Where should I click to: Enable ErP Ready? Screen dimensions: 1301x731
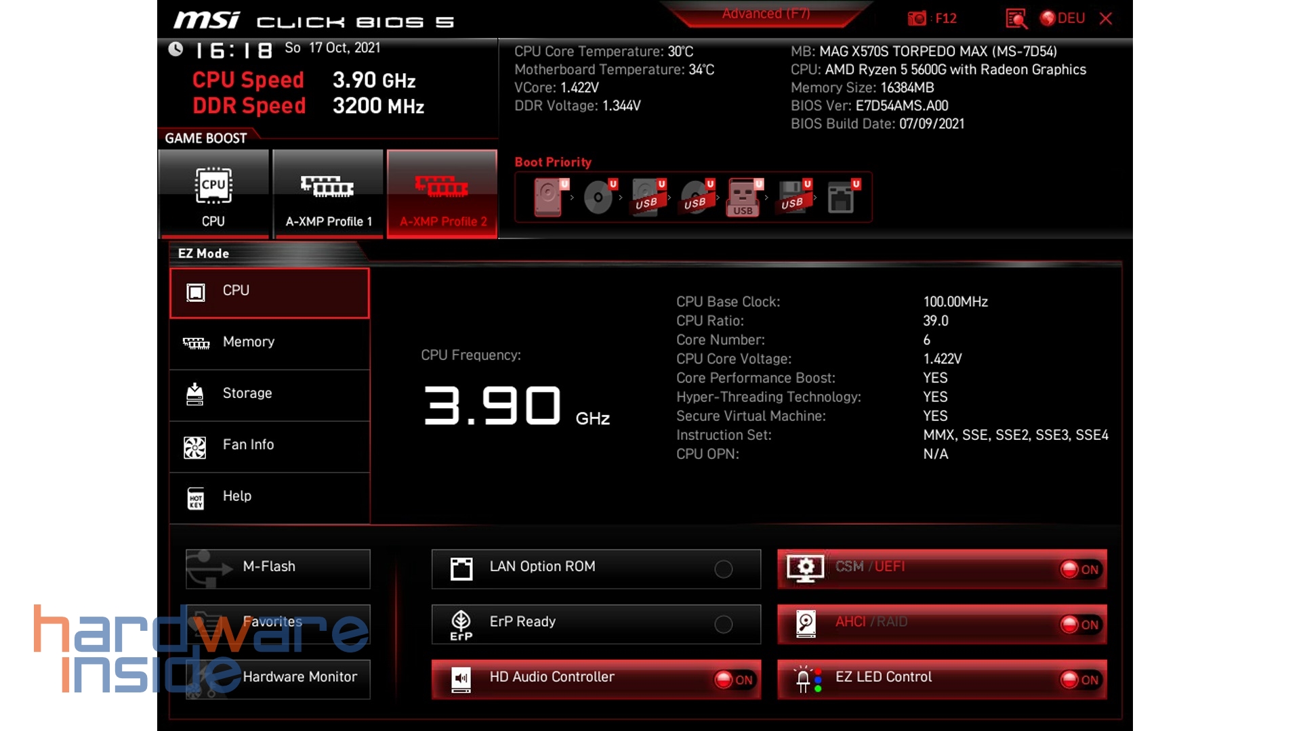[724, 624]
